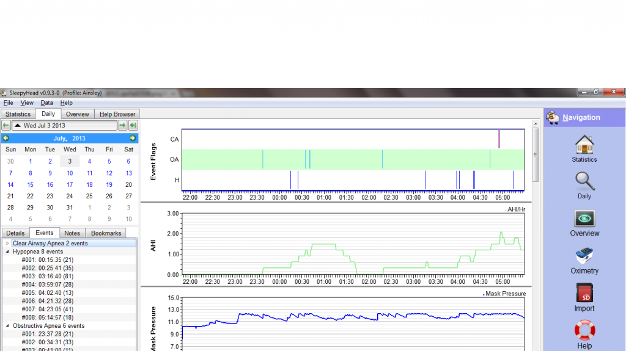Viewport: 626px width, 351px height.
Task: Go to previous day with green left arrow
Action: pyautogui.click(x=6, y=125)
